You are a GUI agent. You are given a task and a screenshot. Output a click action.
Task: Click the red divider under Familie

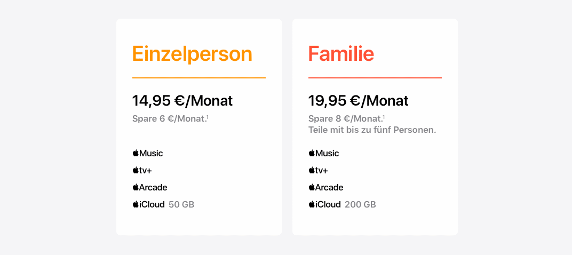(x=375, y=78)
